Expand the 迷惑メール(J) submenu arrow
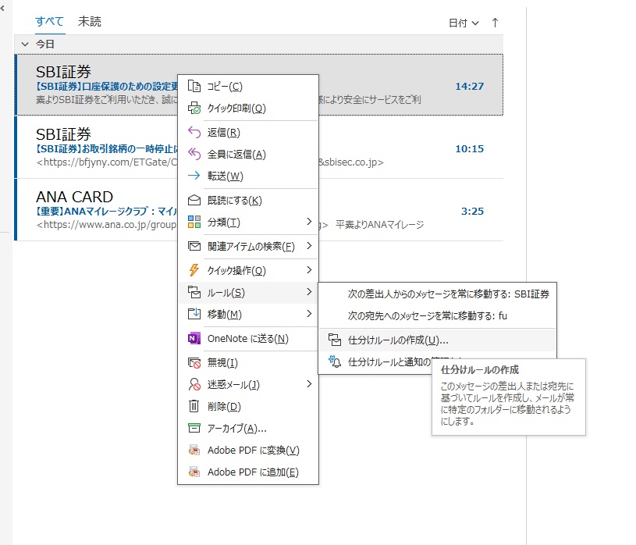636x545 pixels. [310, 384]
